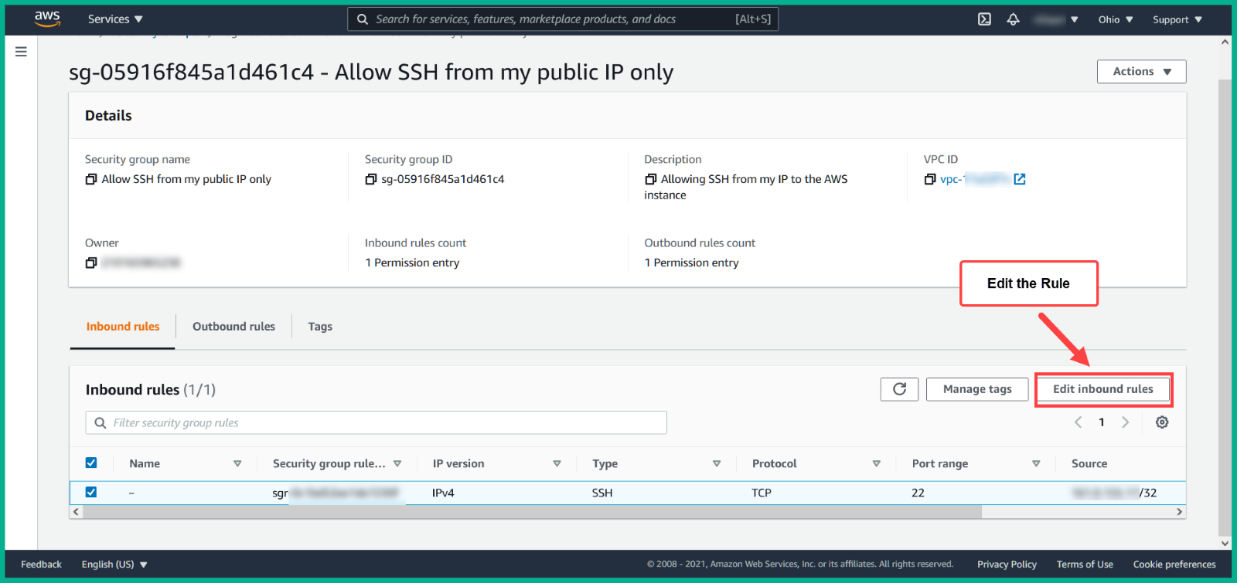Switch to the Tags tab

pyautogui.click(x=320, y=327)
